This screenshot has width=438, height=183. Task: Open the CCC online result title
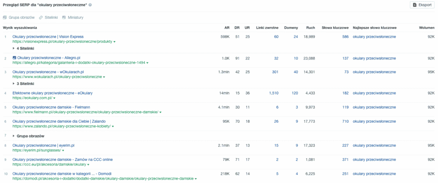[62, 159]
